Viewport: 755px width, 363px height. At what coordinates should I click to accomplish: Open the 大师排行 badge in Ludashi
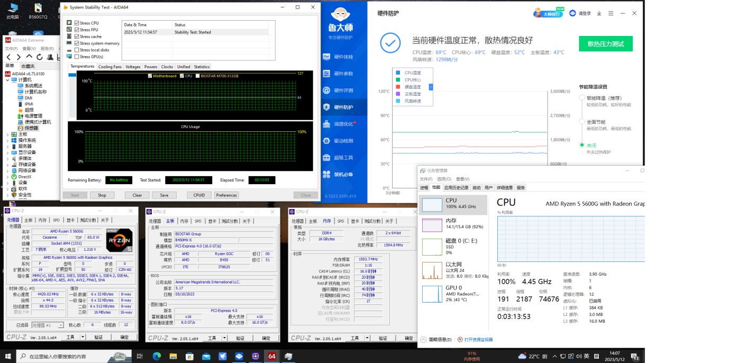[548, 13]
